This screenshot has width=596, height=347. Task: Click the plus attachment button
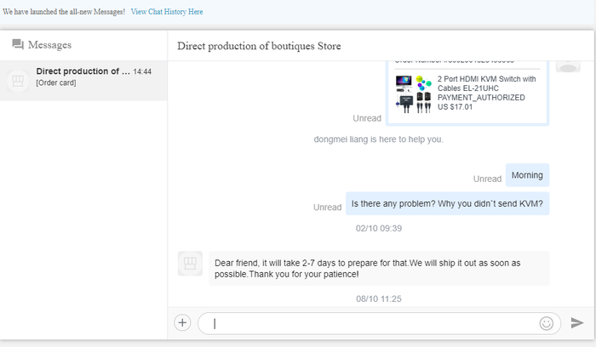pyautogui.click(x=182, y=322)
